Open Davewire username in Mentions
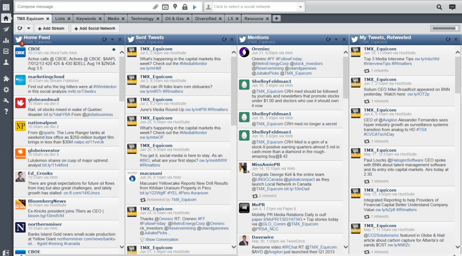The width and height of the screenshot is (462, 256). (x=262, y=237)
